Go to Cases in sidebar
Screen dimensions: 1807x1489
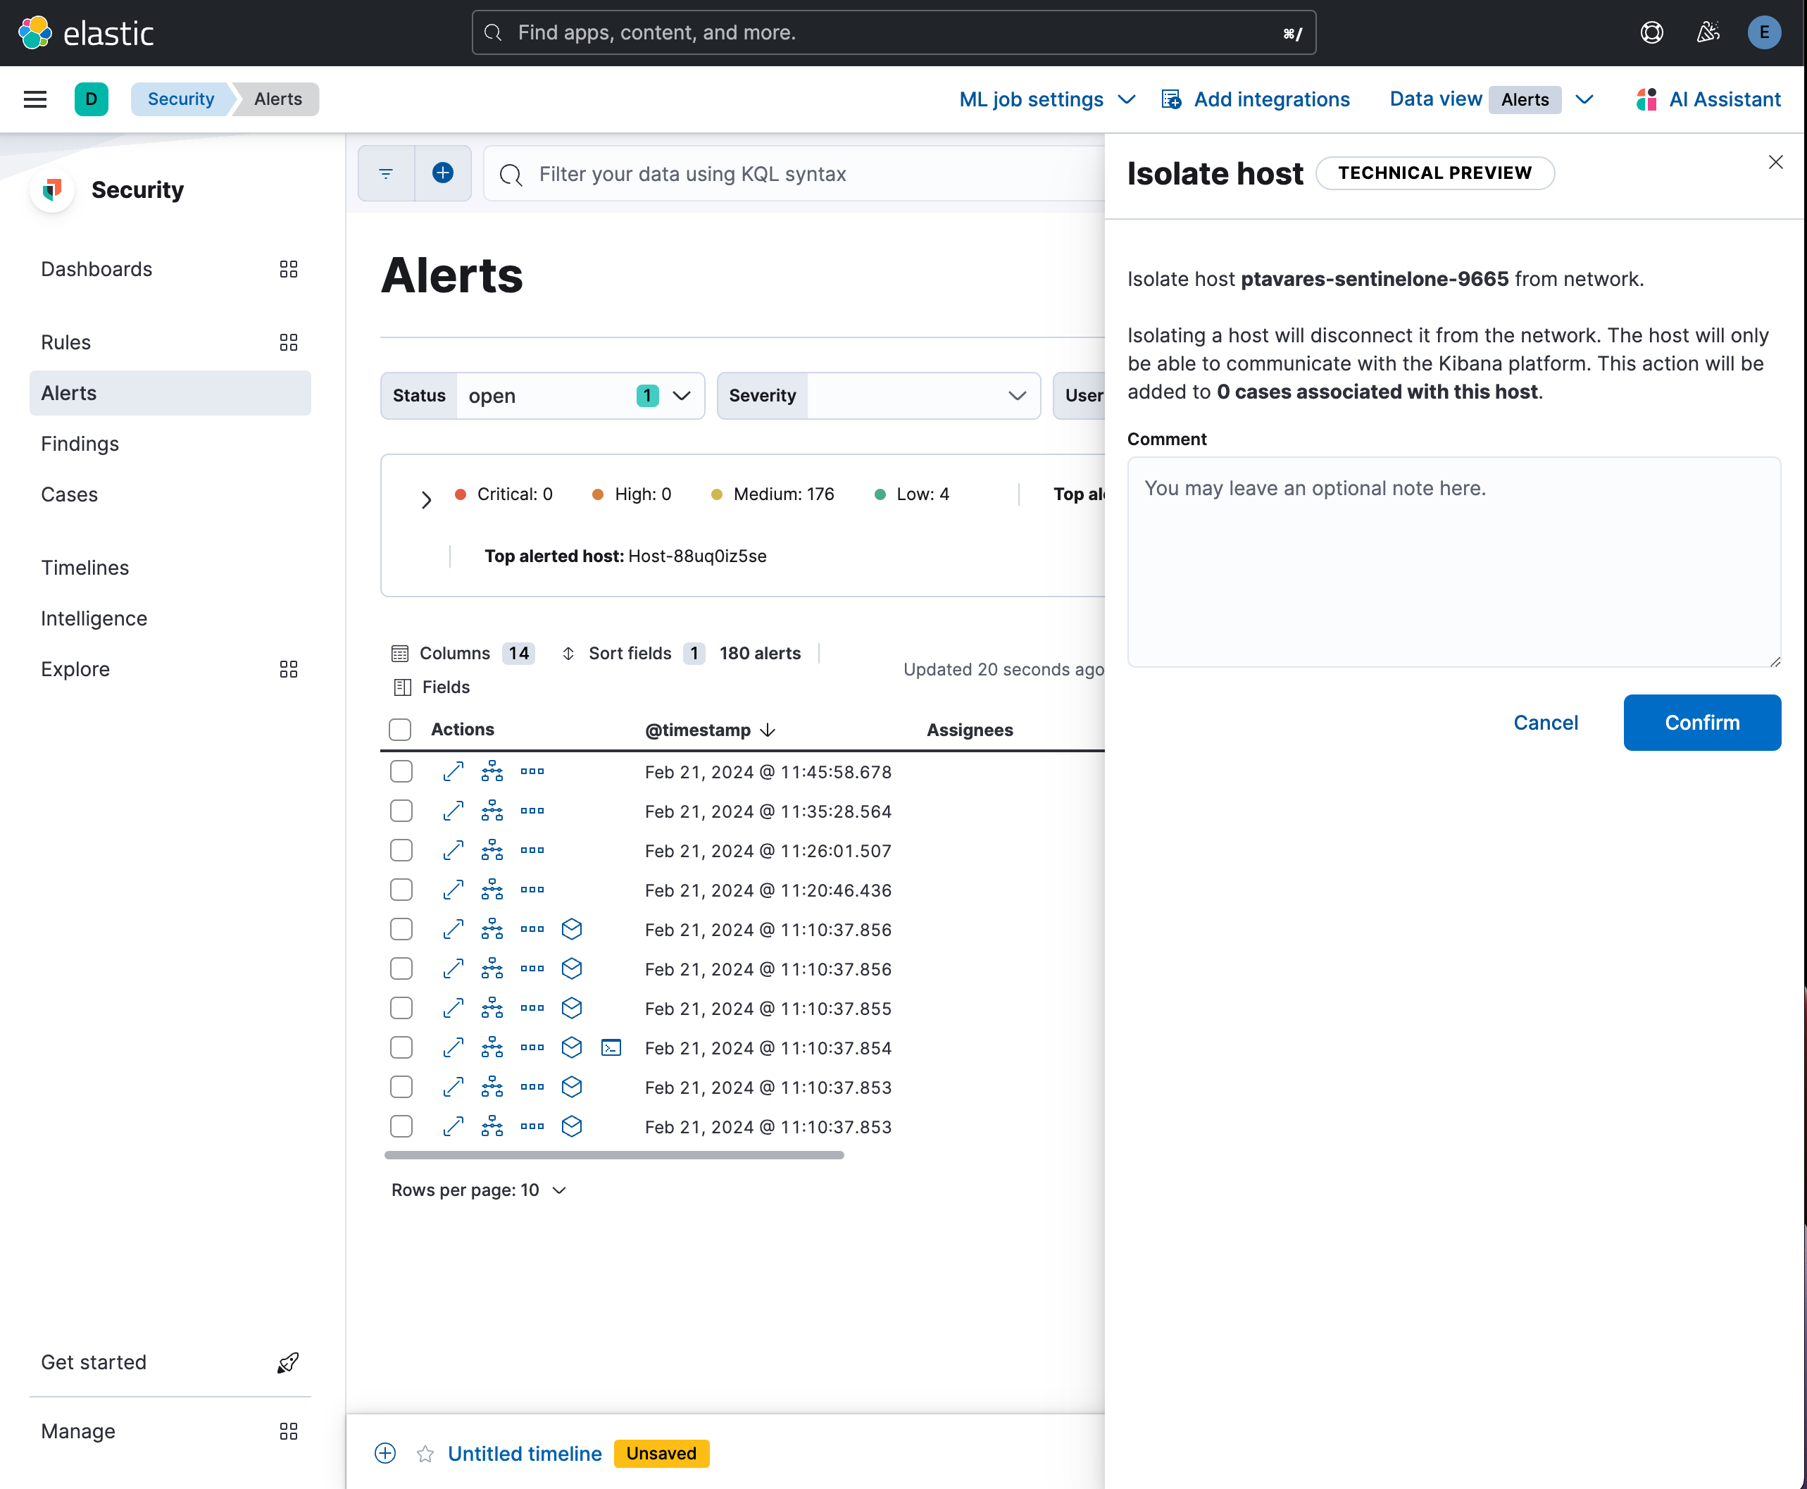70,494
